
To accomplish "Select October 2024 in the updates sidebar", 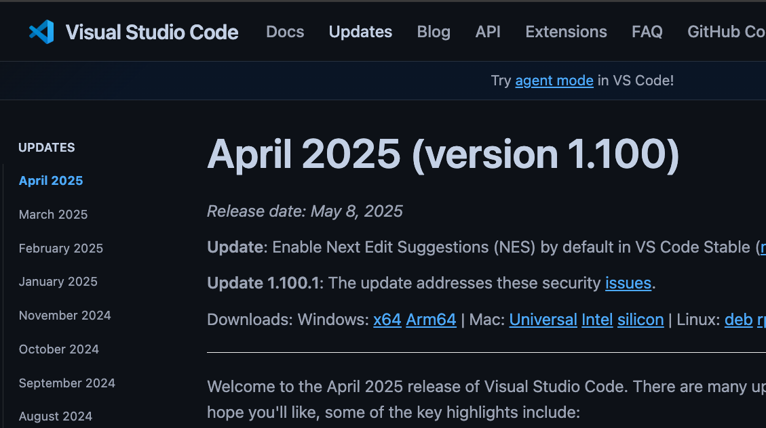I will pyautogui.click(x=58, y=349).
